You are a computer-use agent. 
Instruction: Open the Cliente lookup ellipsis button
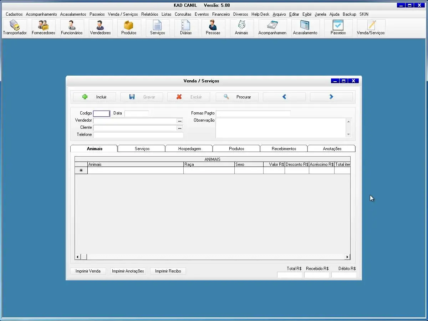point(180,128)
